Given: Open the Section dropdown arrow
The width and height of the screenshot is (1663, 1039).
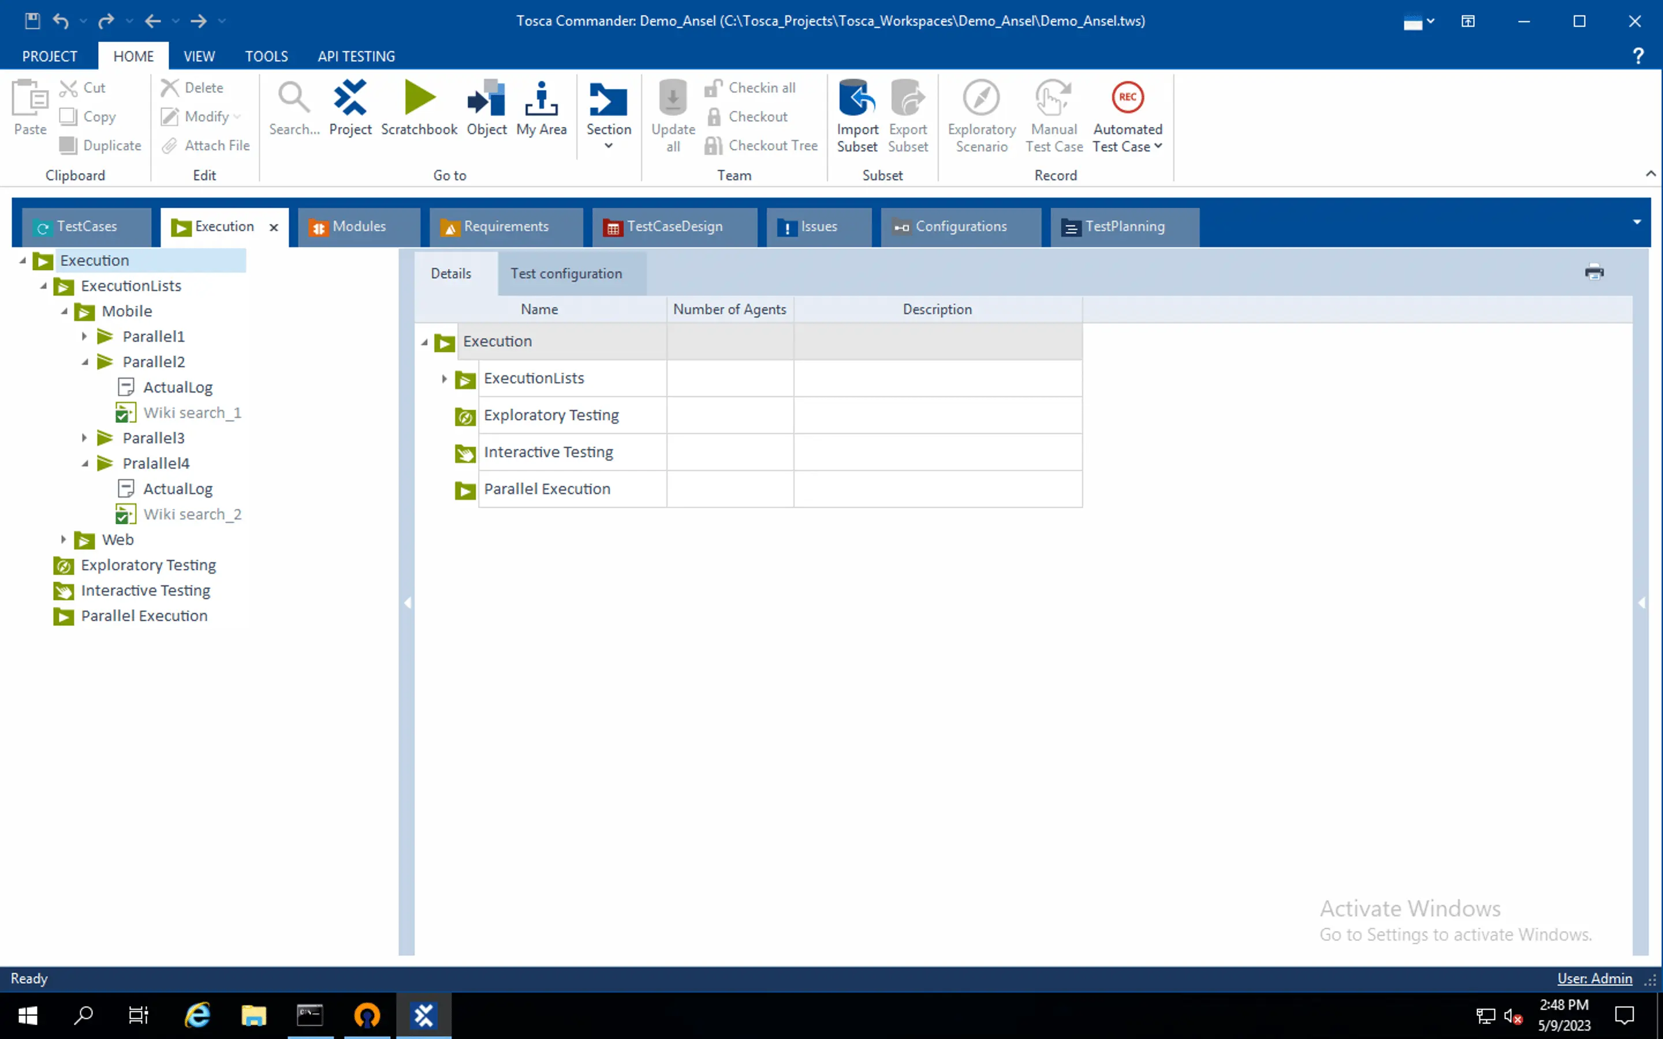Looking at the screenshot, I should (x=608, y=145).
